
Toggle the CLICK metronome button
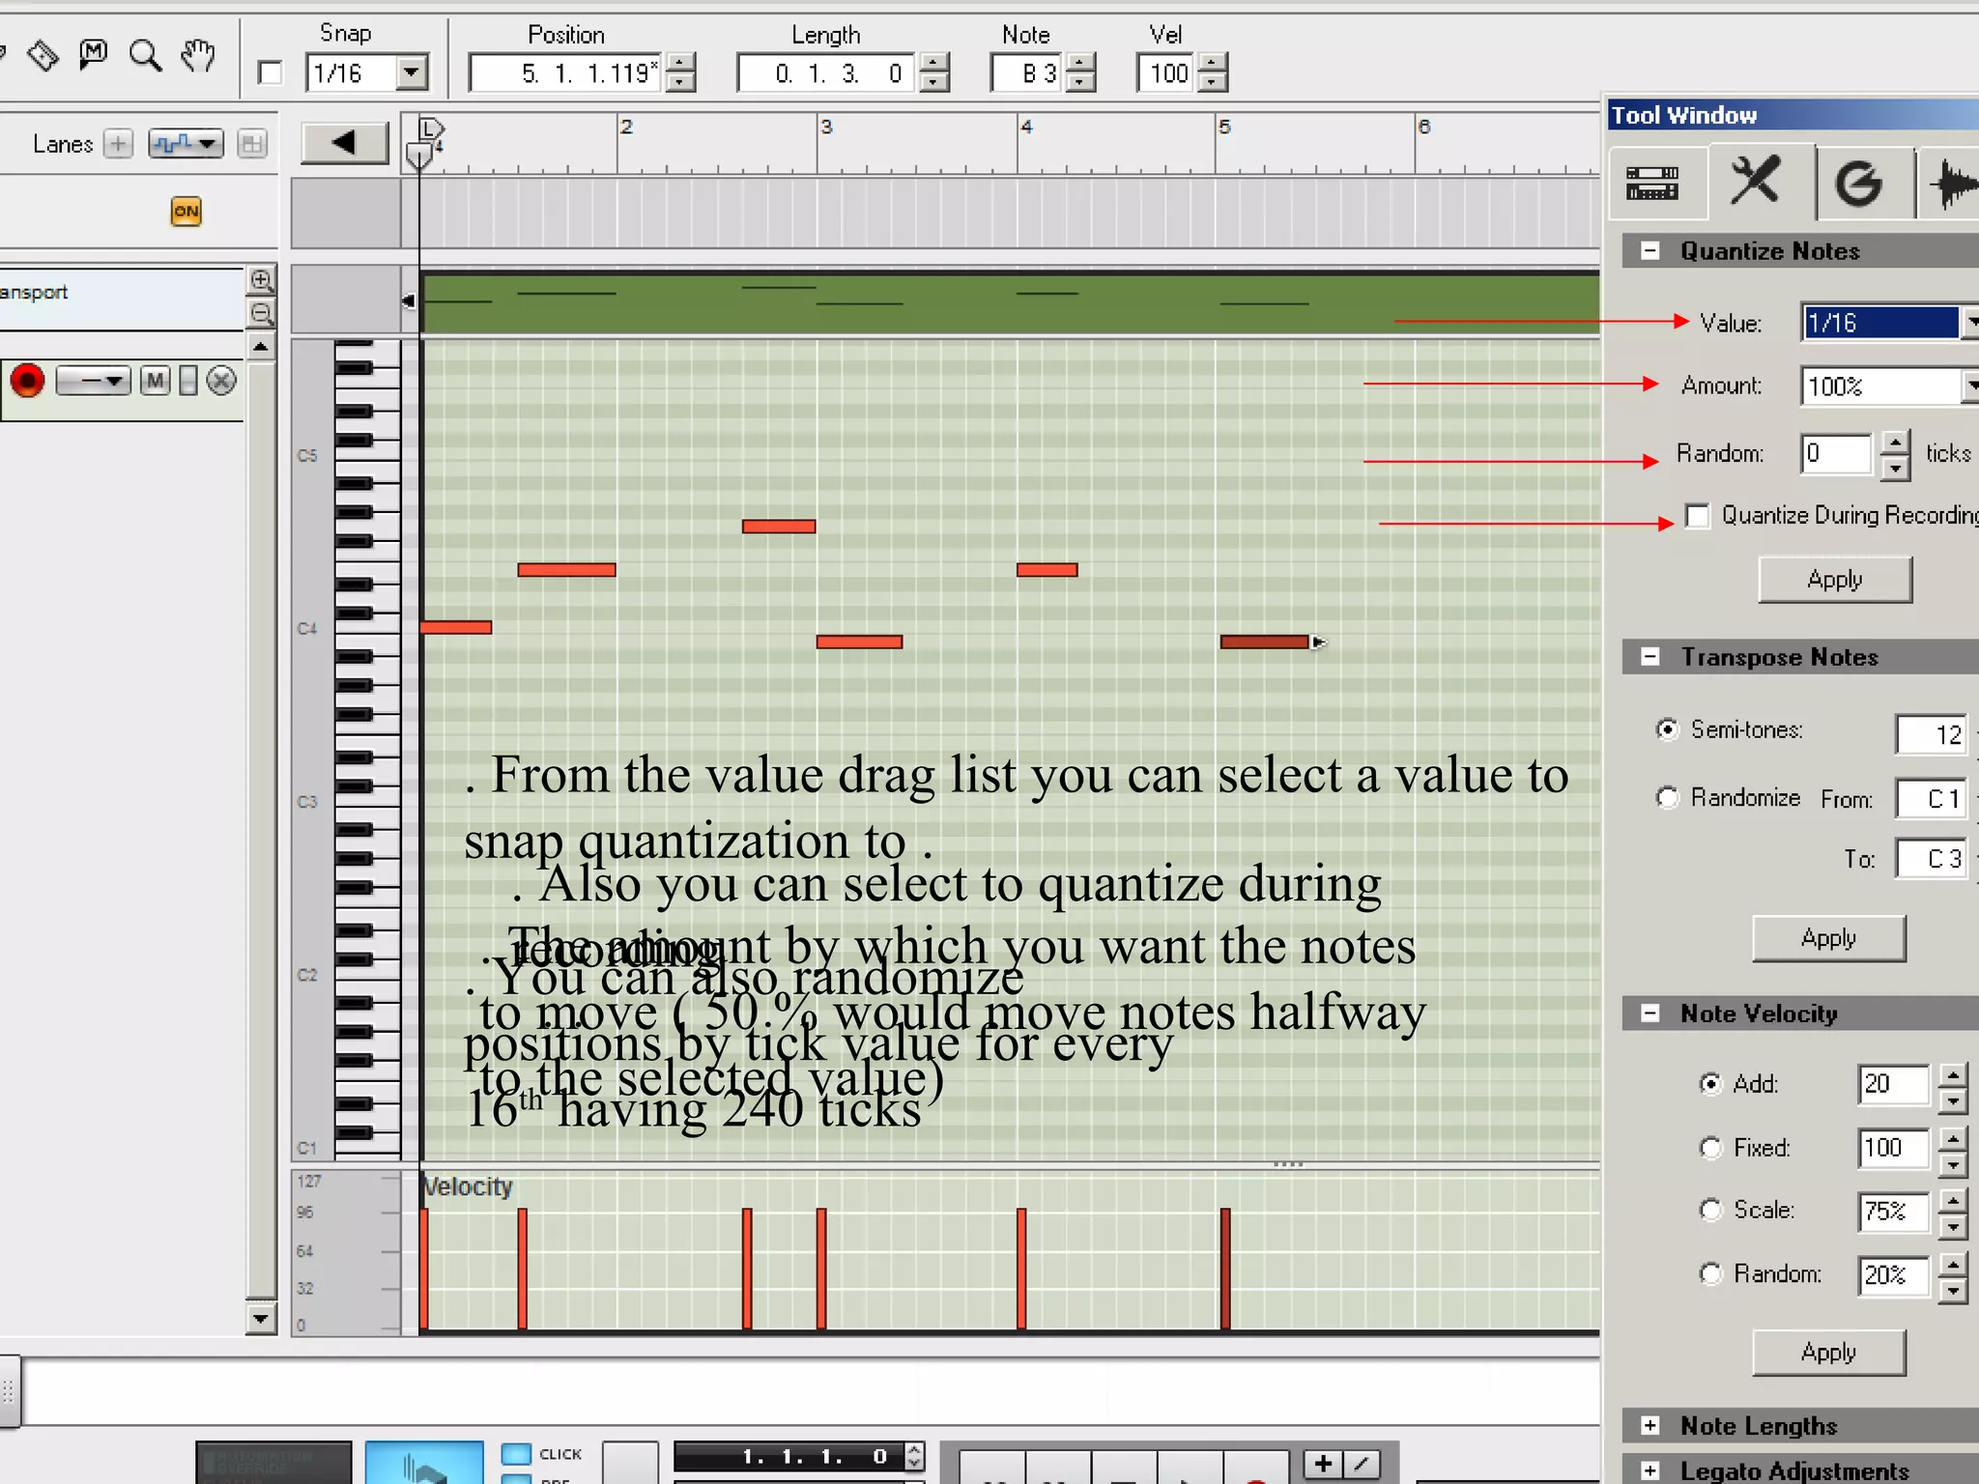[x=517, y=1453]
